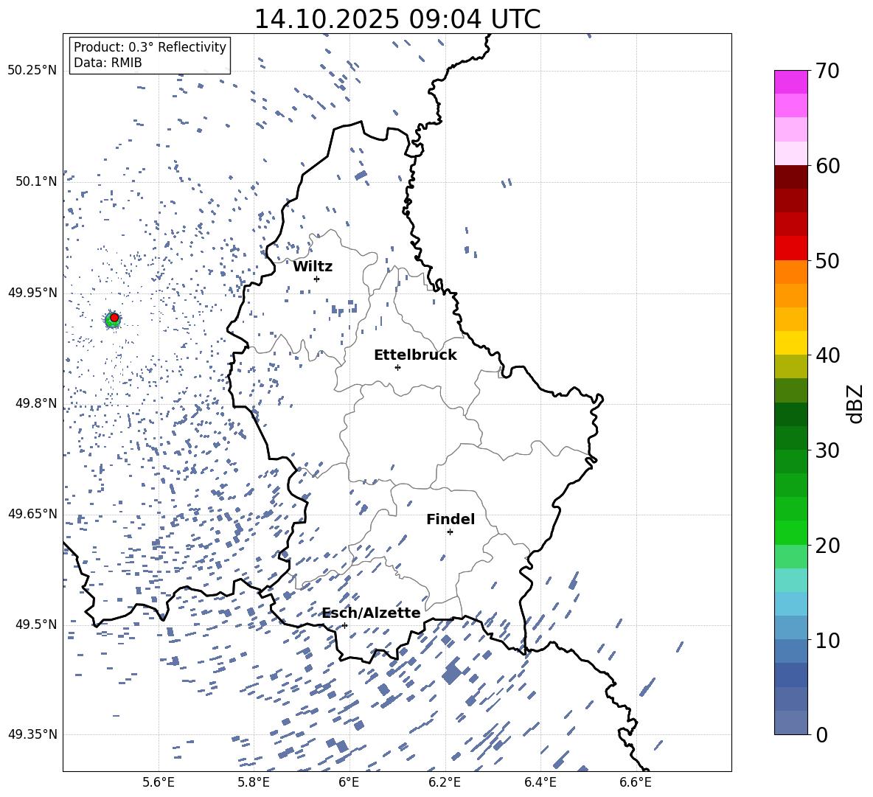Click the Ettelbruck station cross marker
This screenshot has height=797, width=873.
(x=397, y=367)
